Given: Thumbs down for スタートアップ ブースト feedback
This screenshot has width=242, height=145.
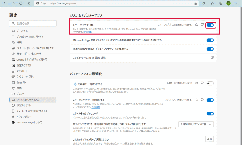Looking at the screenshot, I should pyautogui.click(x=202, y=25).
